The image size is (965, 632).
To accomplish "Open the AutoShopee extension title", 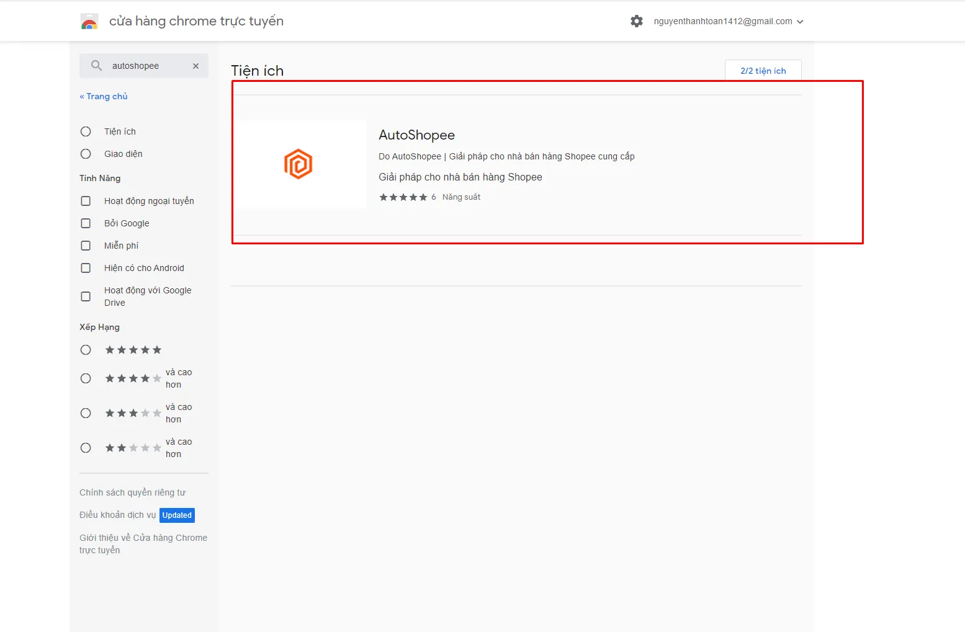I will (417, 135).
